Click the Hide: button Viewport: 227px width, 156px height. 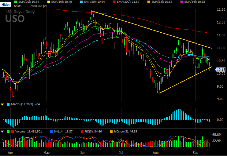pos(6,5)
